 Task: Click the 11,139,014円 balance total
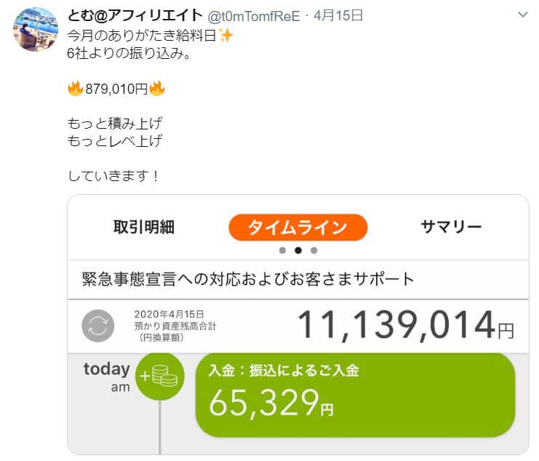click(406, 325)
